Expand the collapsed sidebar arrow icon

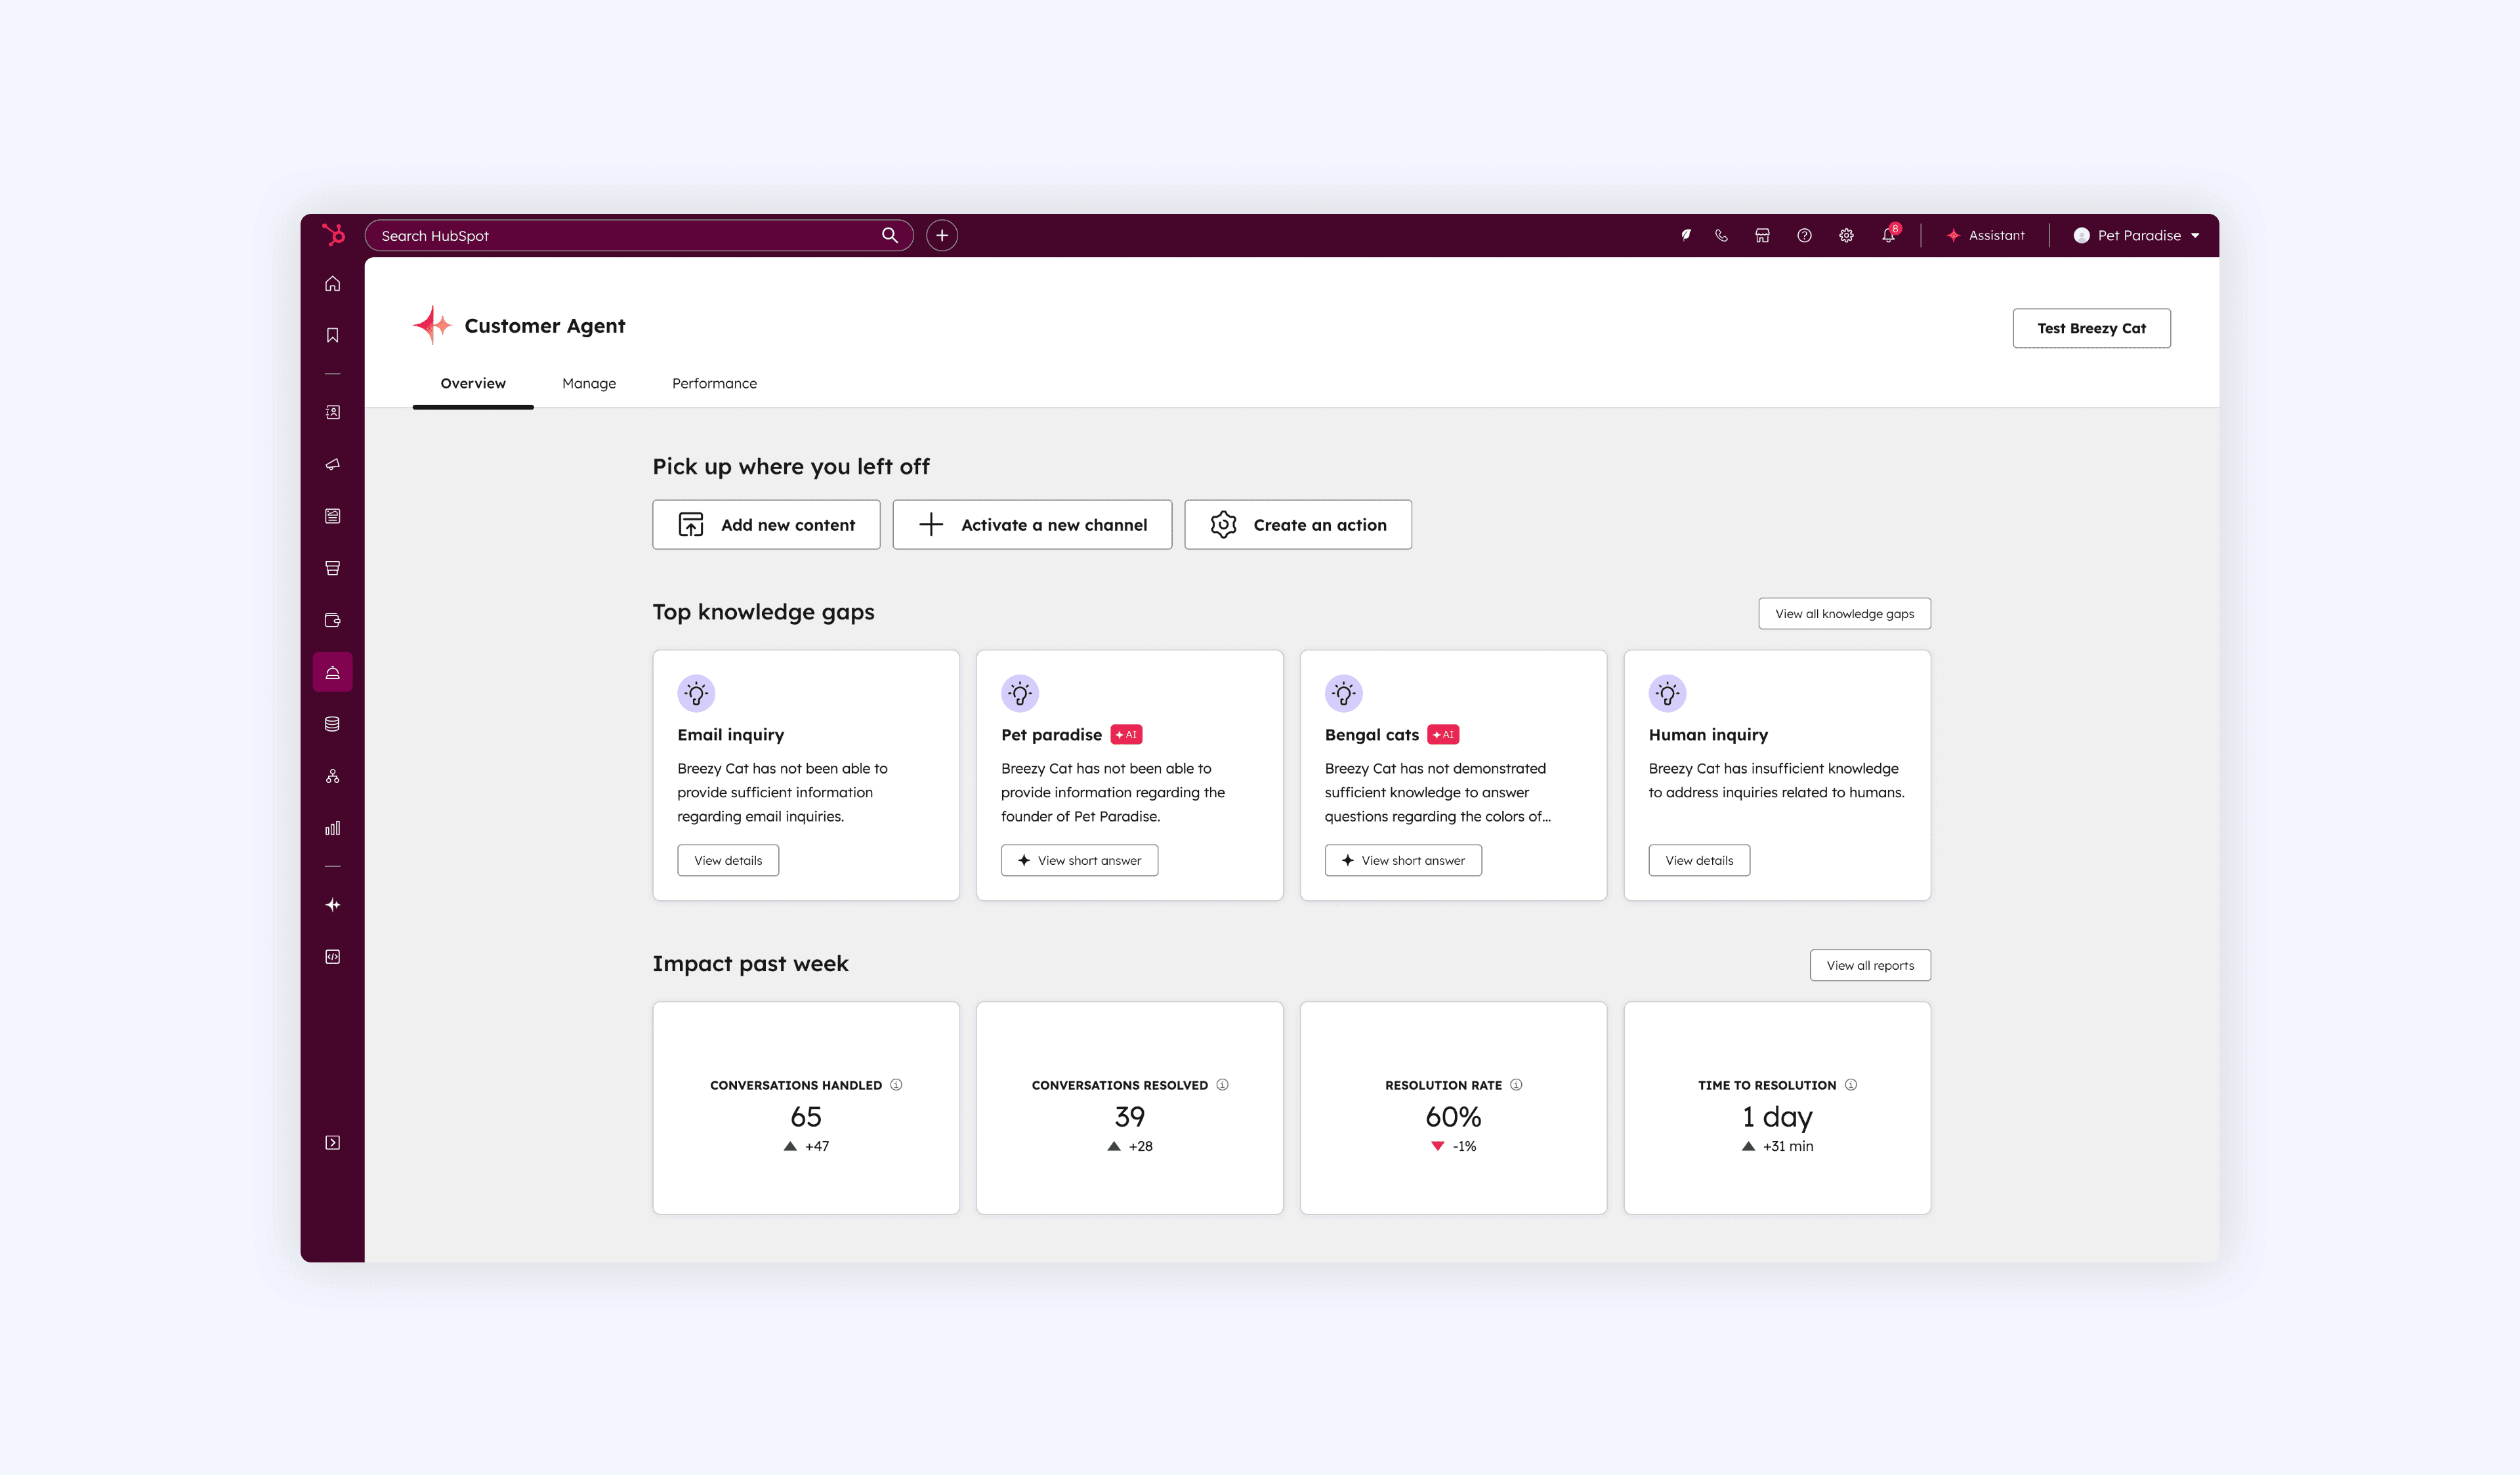[333, 1143]
